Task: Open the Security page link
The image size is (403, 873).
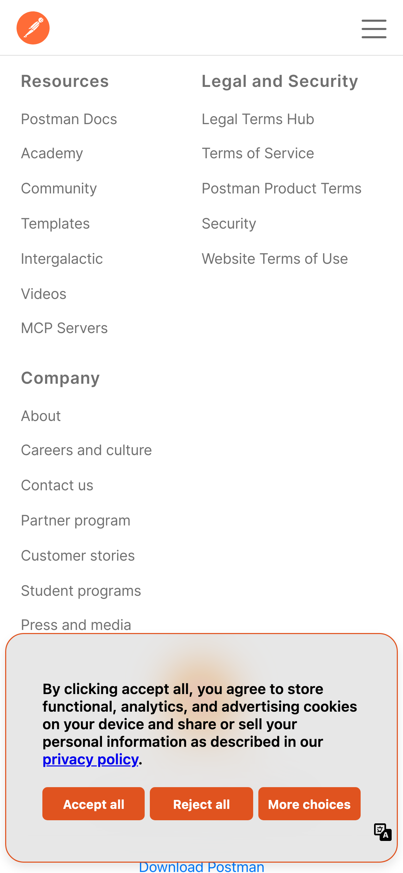Action: click(x=229, y=224)
